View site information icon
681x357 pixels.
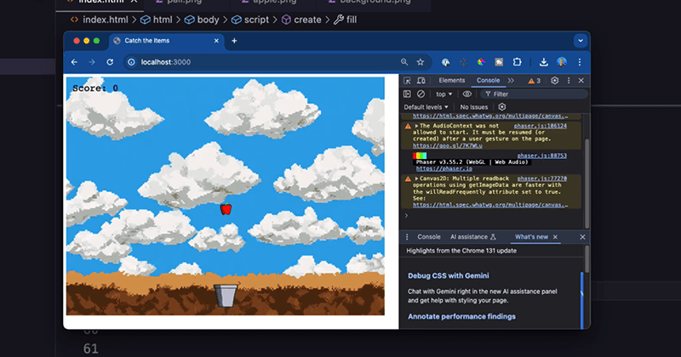[131, 62]
